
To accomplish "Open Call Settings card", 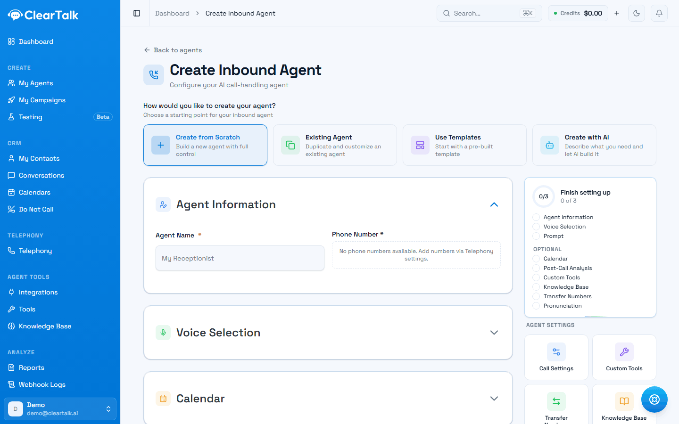I will click(x=556, y=357).
